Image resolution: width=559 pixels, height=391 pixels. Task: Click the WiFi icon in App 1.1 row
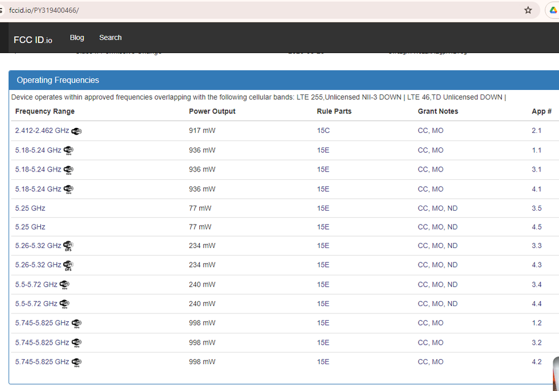[68, 150]
